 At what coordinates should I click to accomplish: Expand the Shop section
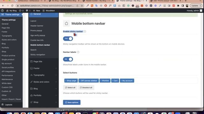coord(43,102)
